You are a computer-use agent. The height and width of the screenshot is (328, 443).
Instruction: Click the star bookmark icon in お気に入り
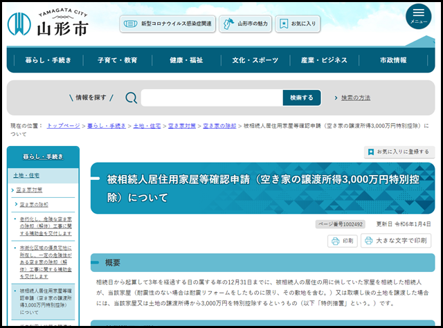pos(284,24)
